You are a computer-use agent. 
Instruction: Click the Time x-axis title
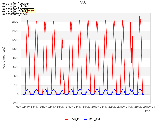tap(147, 111)
